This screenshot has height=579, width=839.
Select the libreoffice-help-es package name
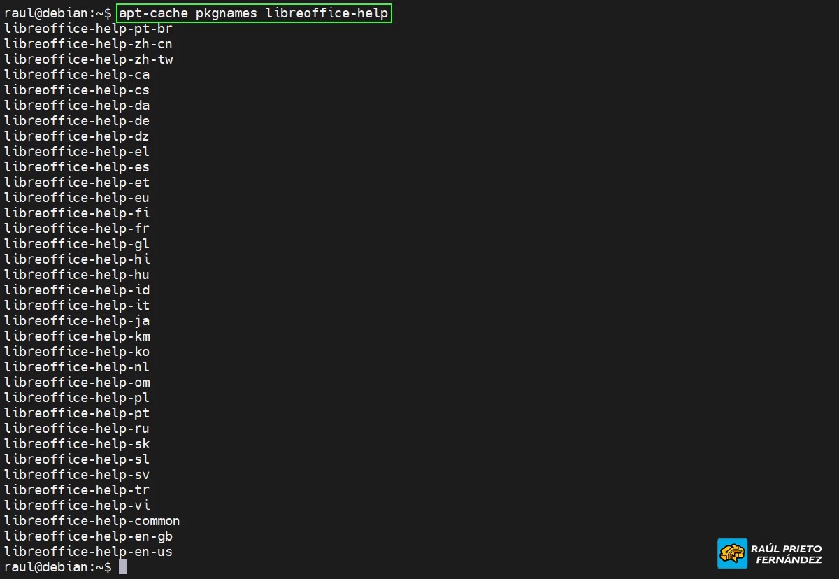[77, 167]
